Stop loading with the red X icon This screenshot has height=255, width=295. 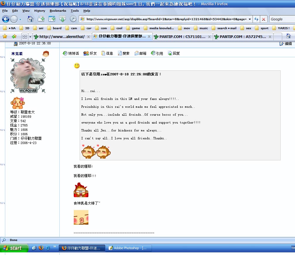(264, 19)
